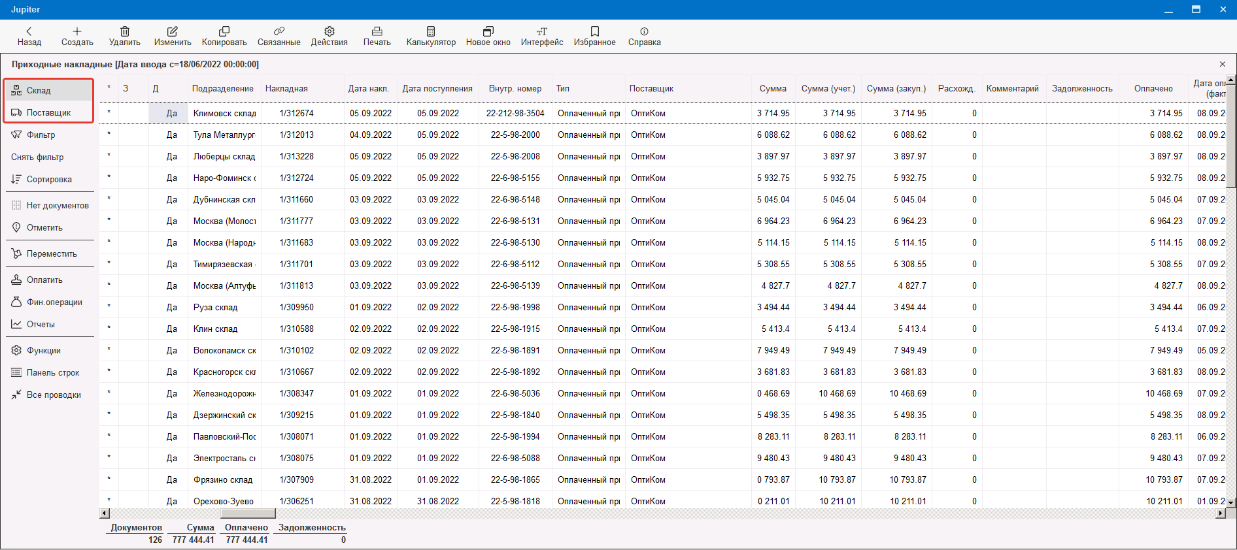Add to Избранное bookmarks
The height and width of the screenshot is (550, 1237).
595,36
